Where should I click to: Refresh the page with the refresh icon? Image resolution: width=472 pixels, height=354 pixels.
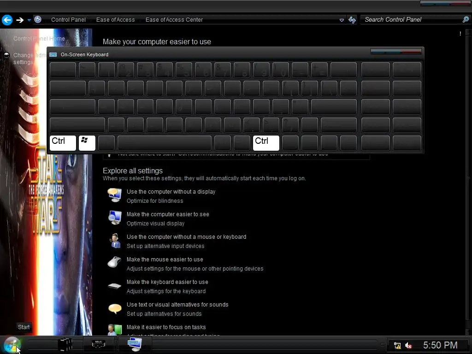click(352, 20)
